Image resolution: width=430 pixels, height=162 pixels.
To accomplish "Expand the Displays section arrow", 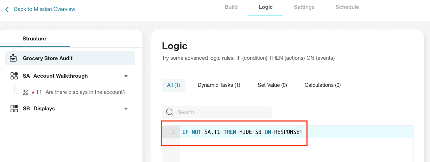I will pos(126,109).
